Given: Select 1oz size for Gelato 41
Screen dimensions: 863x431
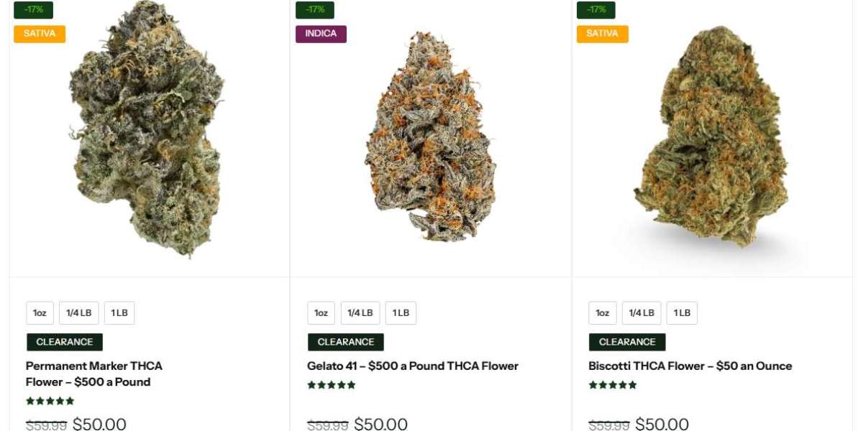Looking at the screenshot, I should 321,313.
